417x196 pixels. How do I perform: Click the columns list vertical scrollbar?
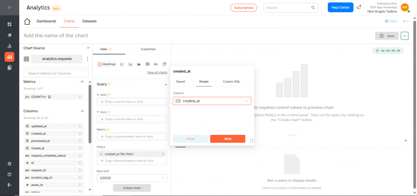[90, 114]
